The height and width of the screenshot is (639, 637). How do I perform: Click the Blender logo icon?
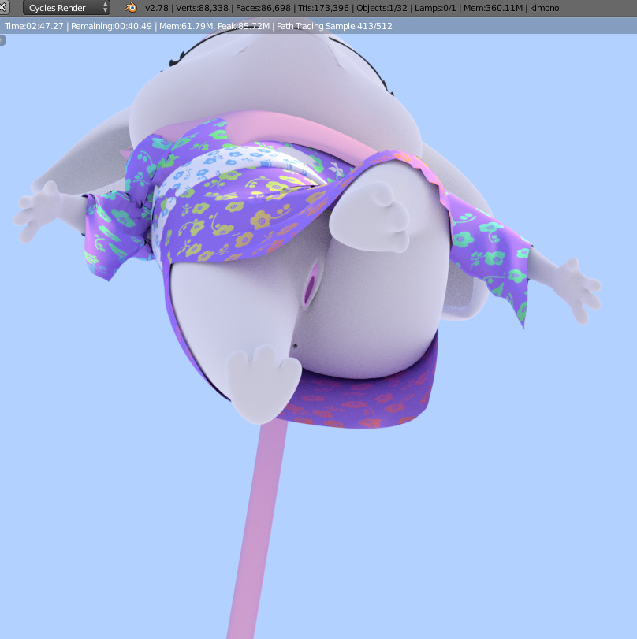point(131,7)
